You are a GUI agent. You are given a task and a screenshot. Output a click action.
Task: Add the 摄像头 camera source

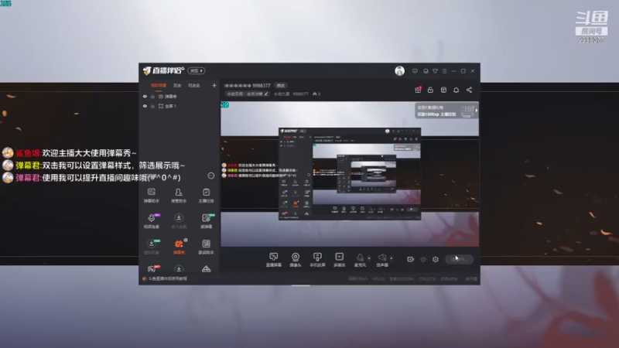pyautogui.click(x=296, y=260)
